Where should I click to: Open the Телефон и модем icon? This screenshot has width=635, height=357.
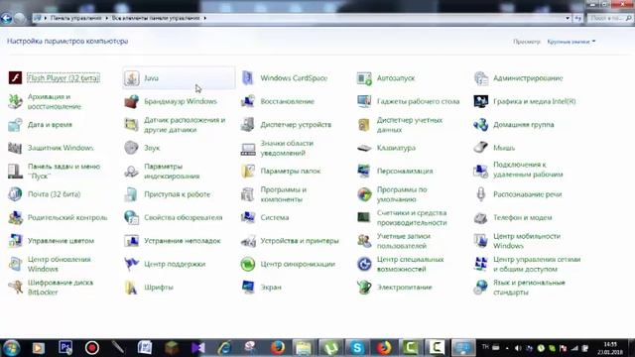(x=480, y=217)
